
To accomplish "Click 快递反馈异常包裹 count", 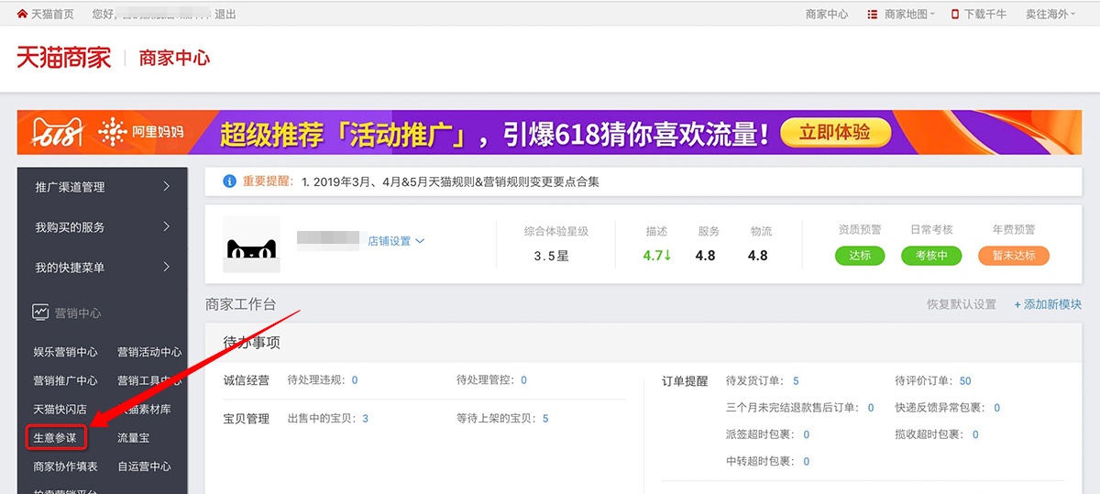I will tap(997, 408).
